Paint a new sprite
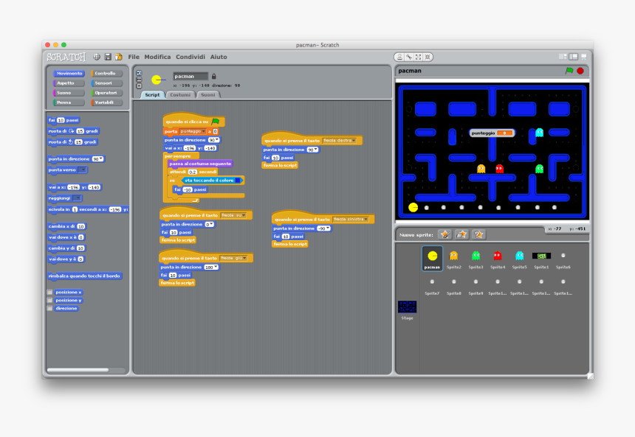This screenshot has height=437, width=635. (445, 234)
